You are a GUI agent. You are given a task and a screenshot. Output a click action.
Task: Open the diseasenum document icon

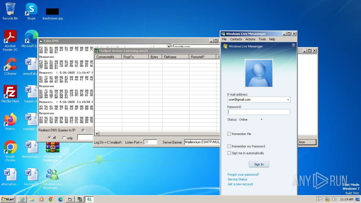[31, 149]
